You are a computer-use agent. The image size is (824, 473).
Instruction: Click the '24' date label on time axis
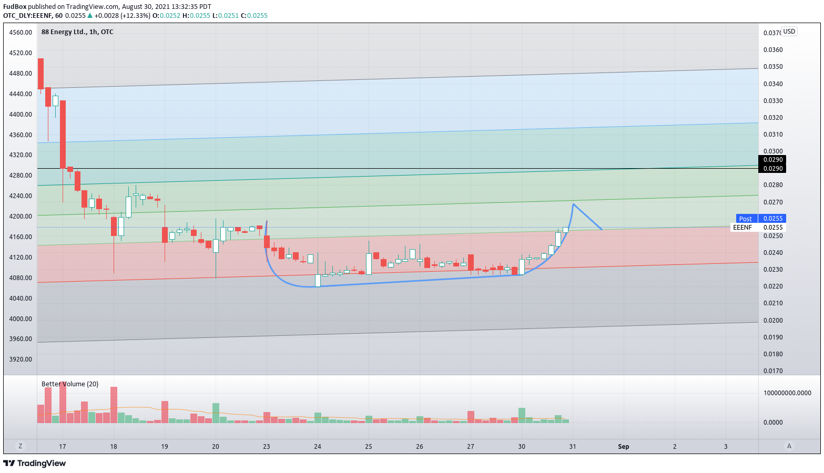(x=318, y=447)
